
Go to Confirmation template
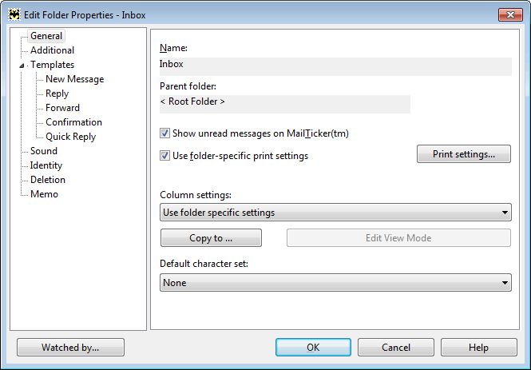click(73, 122)
